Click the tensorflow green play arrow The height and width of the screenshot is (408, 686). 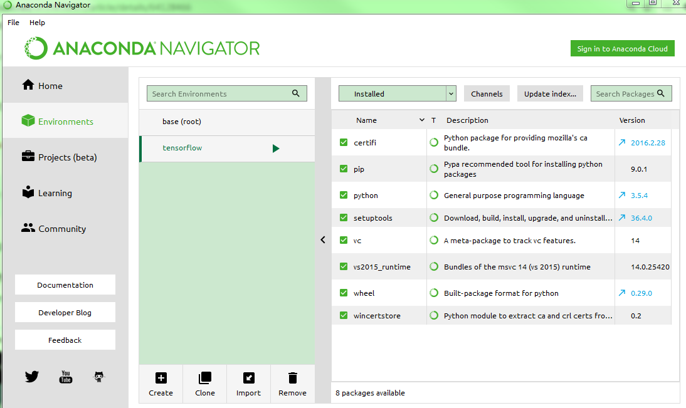[276, 149]
